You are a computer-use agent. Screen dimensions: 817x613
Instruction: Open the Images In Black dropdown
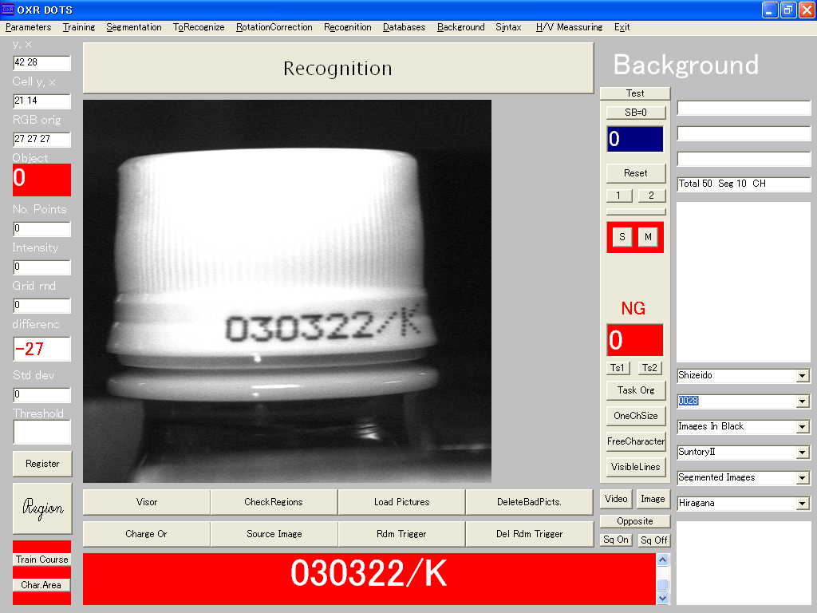point(803,427)
